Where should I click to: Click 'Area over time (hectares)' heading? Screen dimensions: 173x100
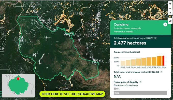[x=127, y=52]
